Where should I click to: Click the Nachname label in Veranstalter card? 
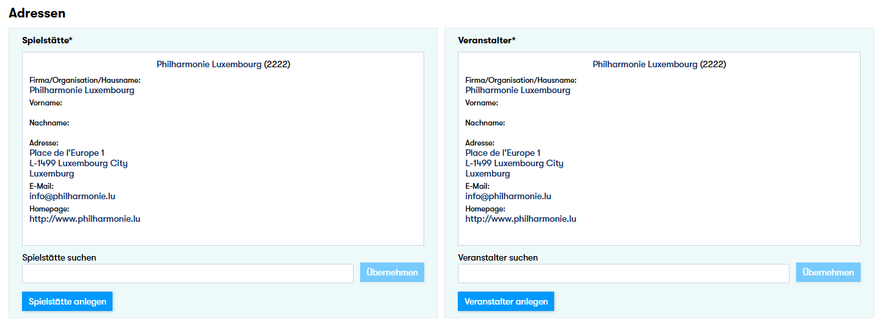[x=485, y=123]
